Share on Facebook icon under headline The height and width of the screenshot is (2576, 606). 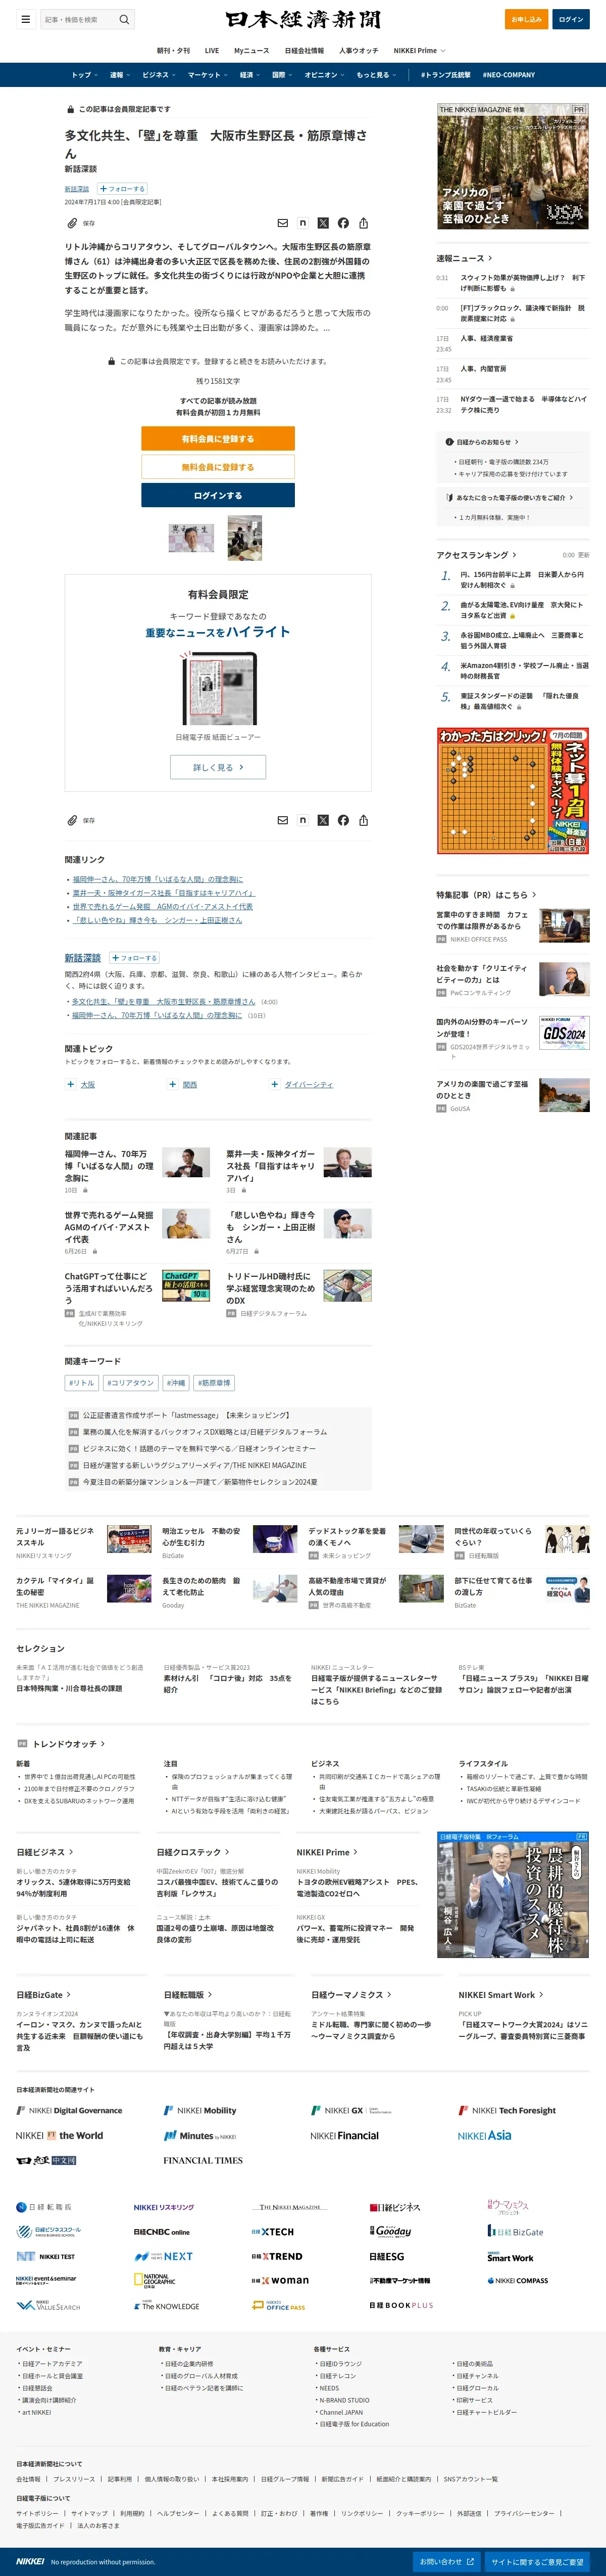tap(343, 223)
